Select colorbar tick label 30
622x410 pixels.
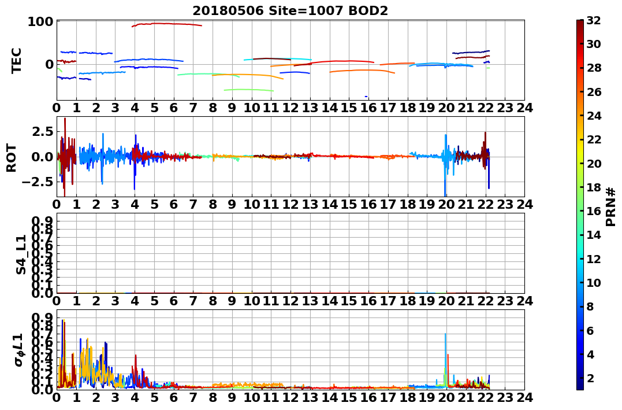tap(594, 44)
